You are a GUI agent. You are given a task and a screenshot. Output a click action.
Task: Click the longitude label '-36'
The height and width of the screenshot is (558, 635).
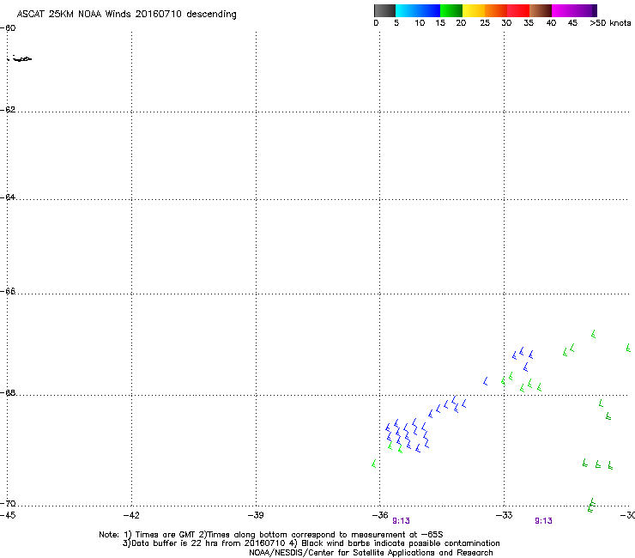tap(380, 515)
